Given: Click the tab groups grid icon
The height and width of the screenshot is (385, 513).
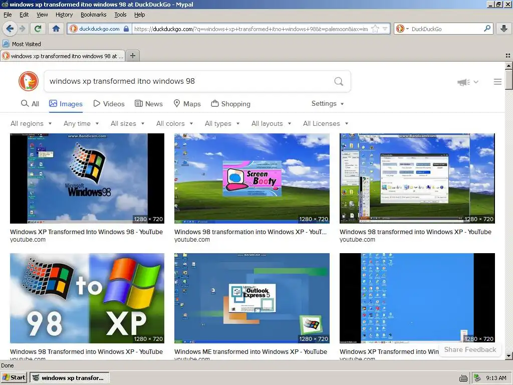Looking at the screenshot, I should [508, 56].
